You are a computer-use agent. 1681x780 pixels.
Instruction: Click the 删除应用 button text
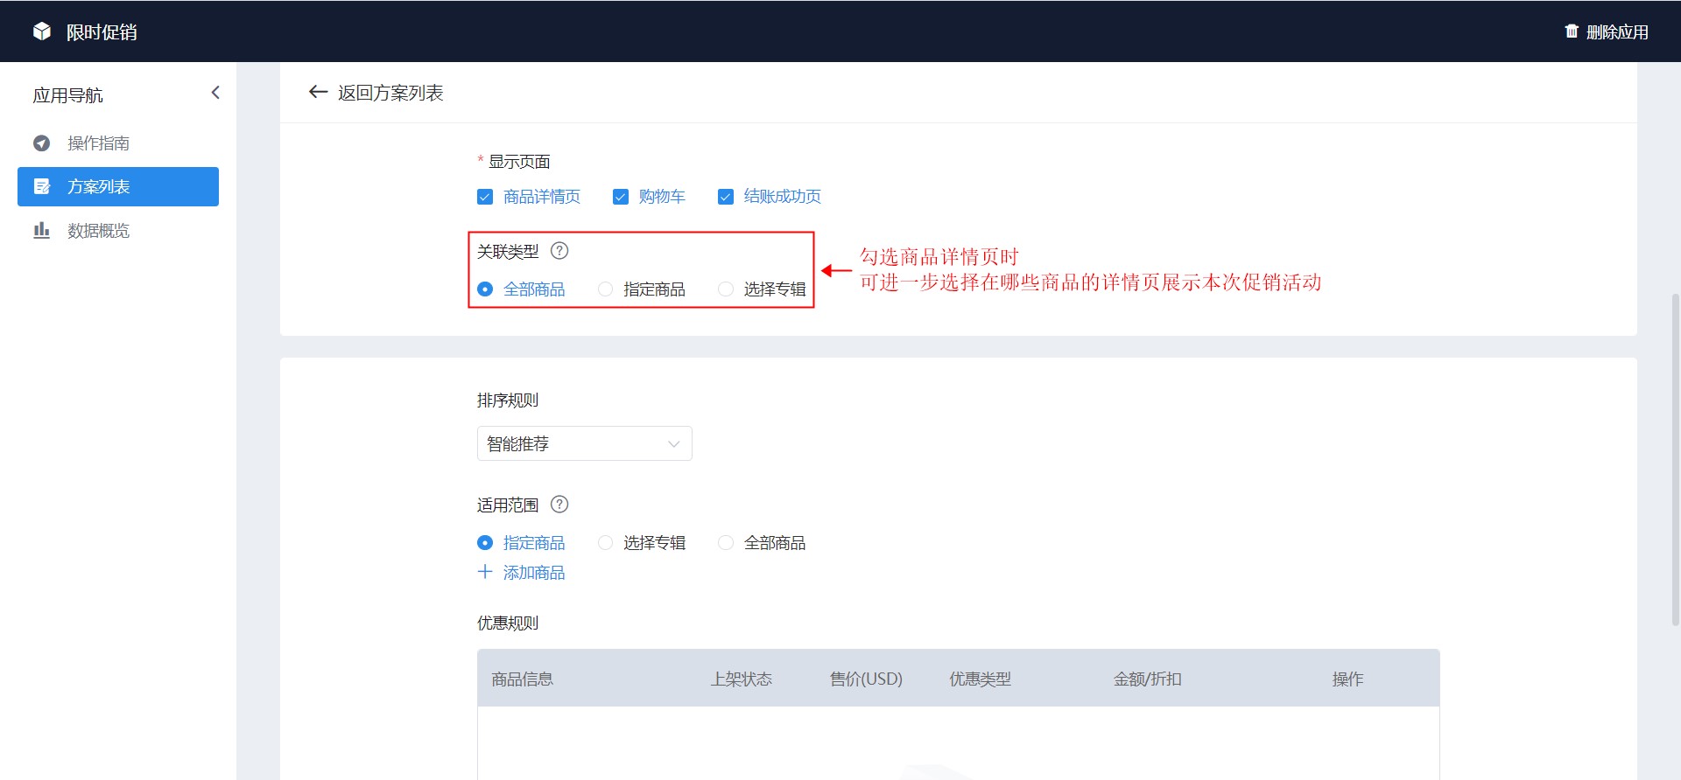click(1617, 32)
